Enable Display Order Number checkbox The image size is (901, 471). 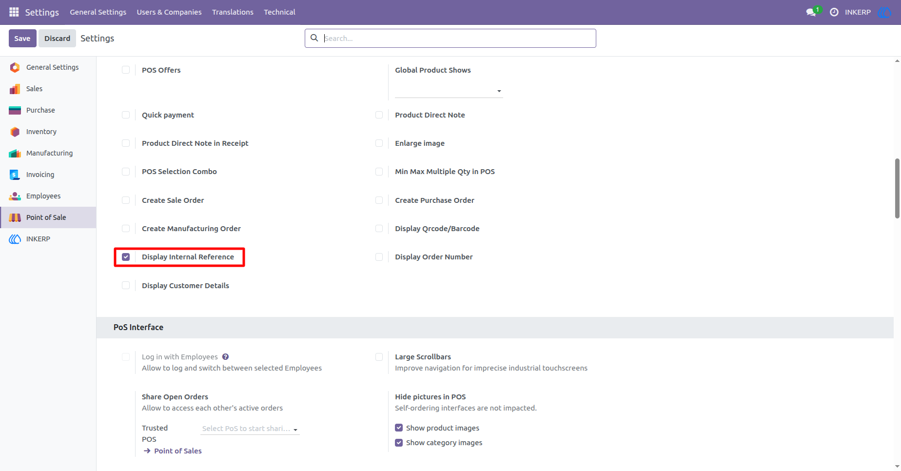click(379, 257)
